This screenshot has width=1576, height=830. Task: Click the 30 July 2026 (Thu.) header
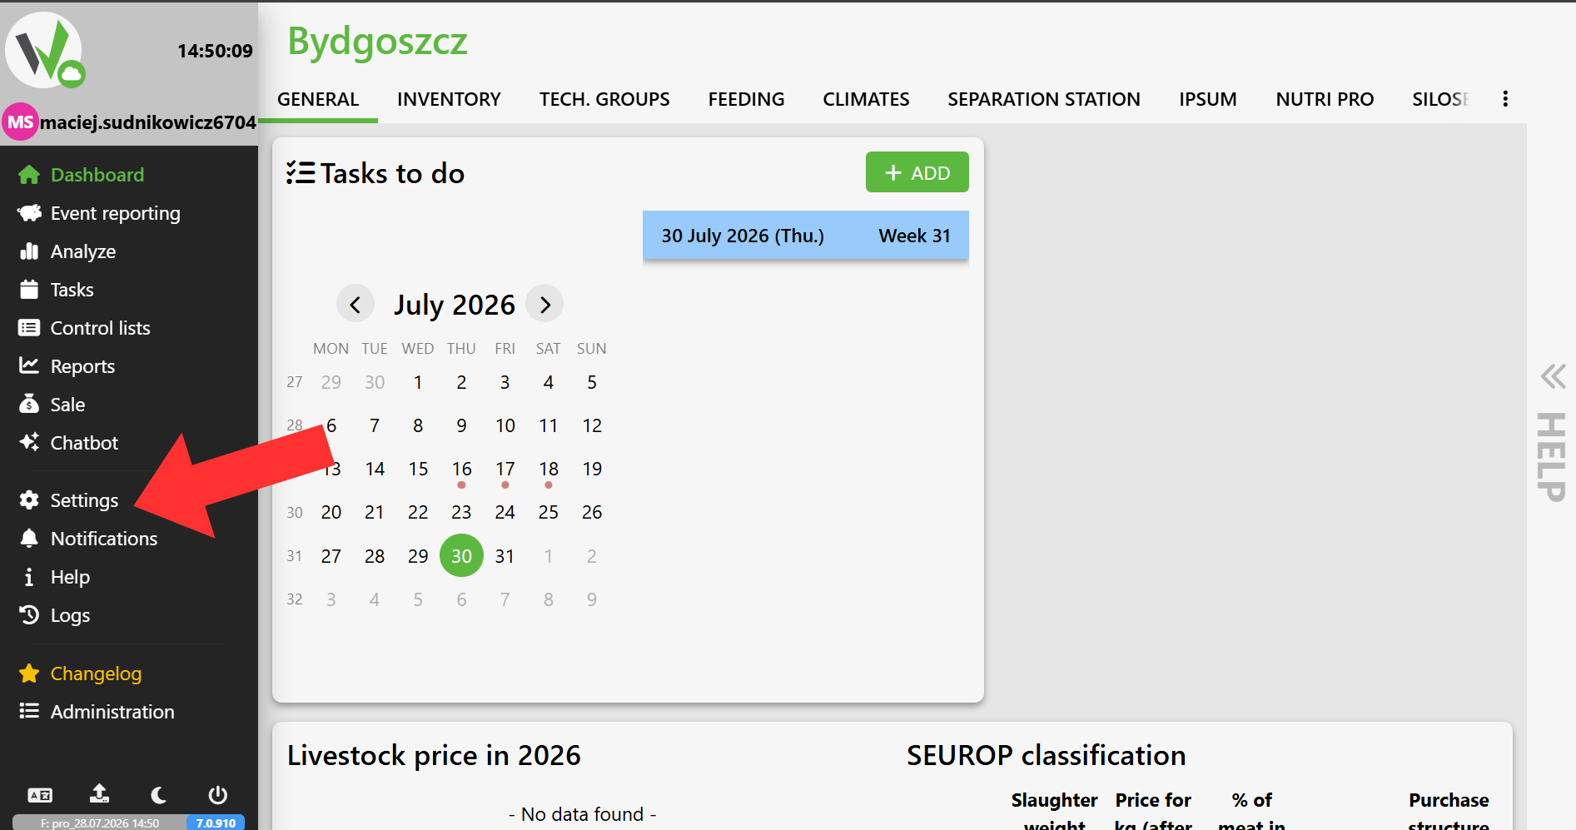[743, 236]
